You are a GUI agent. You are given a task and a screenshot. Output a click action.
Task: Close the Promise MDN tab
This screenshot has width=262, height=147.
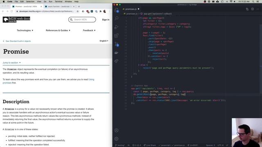[x=41, y=7]
